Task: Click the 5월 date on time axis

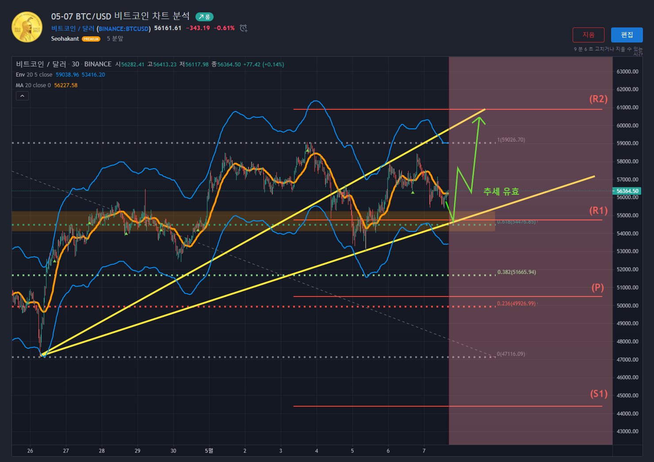Action: (209, 450)
